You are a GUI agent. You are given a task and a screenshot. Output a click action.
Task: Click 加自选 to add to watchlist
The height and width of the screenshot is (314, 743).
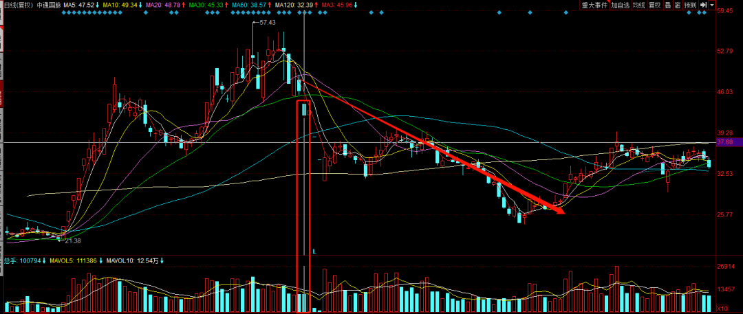pos(621,5)
